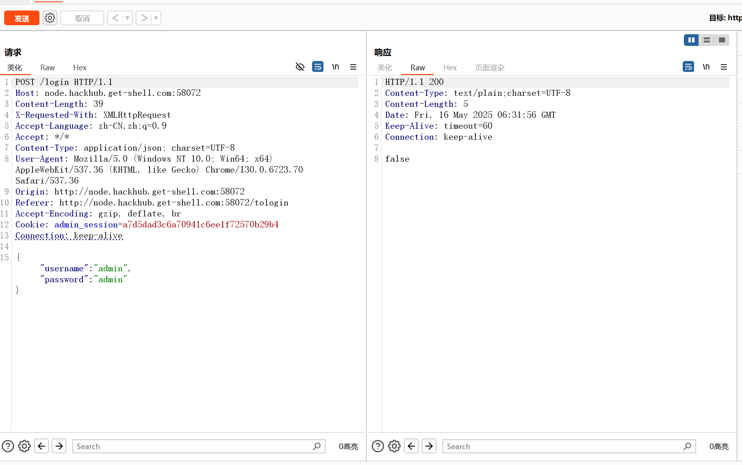Open the response editor hamburger menu
This screenshot has width=742, height=465.
click(x=724, y=67)
